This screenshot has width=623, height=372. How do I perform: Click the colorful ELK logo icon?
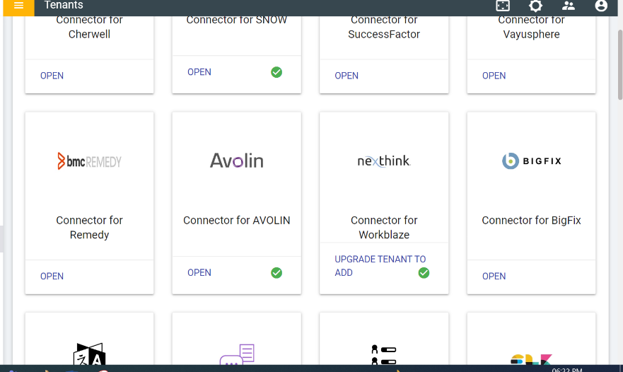[x=531, y=359]
